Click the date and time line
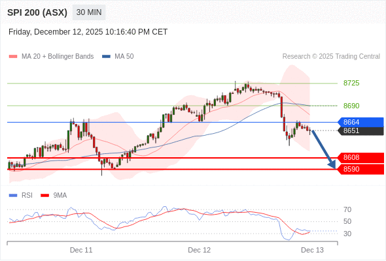The width and height of the screenshot is (386, 261). click(88, 32)
